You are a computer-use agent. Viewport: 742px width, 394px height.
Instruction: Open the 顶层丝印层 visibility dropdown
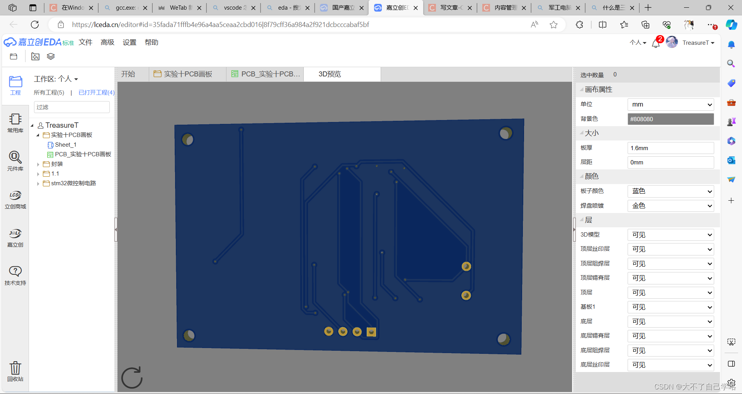click(671, 249)
